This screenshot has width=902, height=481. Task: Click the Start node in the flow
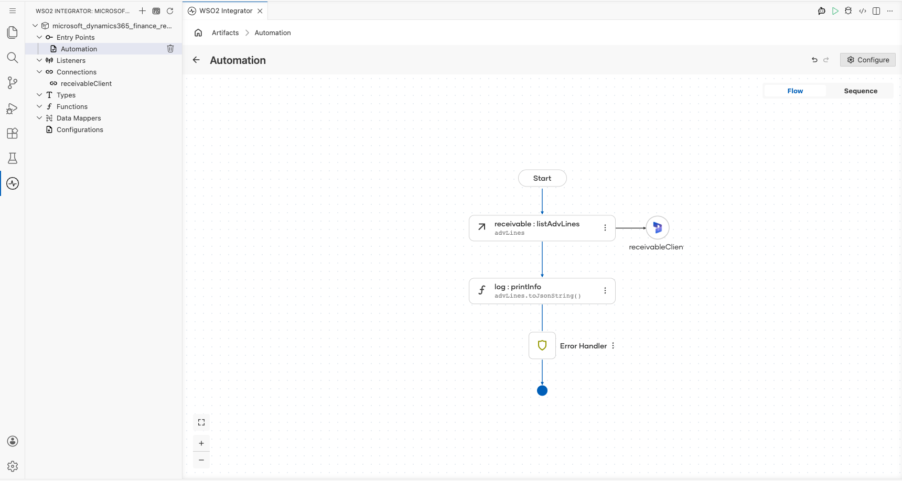542,178
